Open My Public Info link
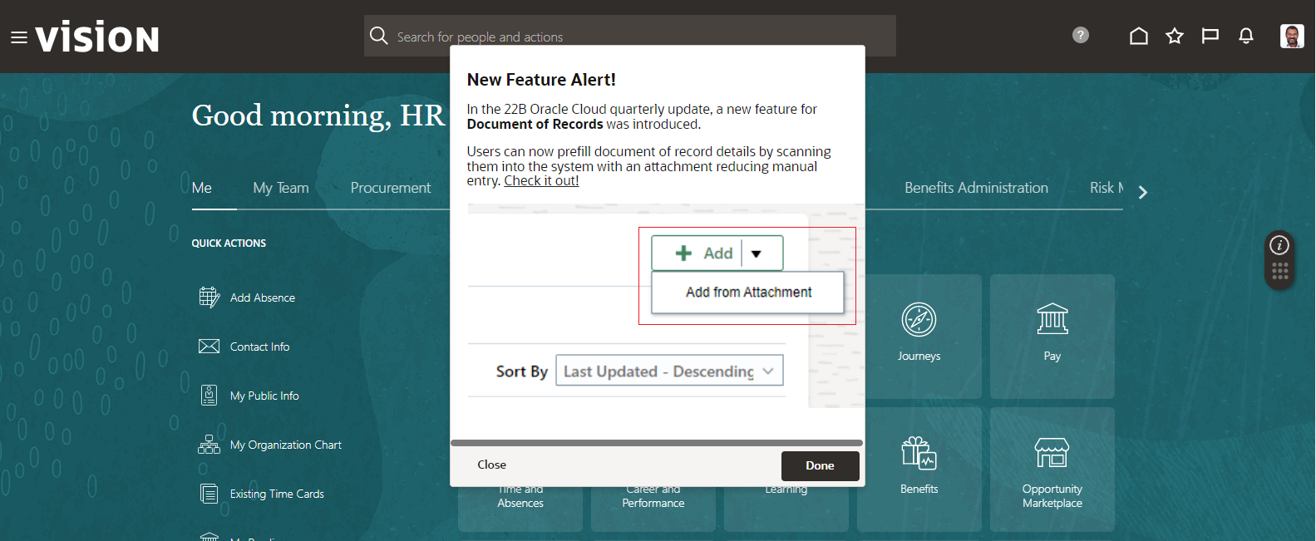Screen dimensions: 1316x541 click(x=264, y=396)
